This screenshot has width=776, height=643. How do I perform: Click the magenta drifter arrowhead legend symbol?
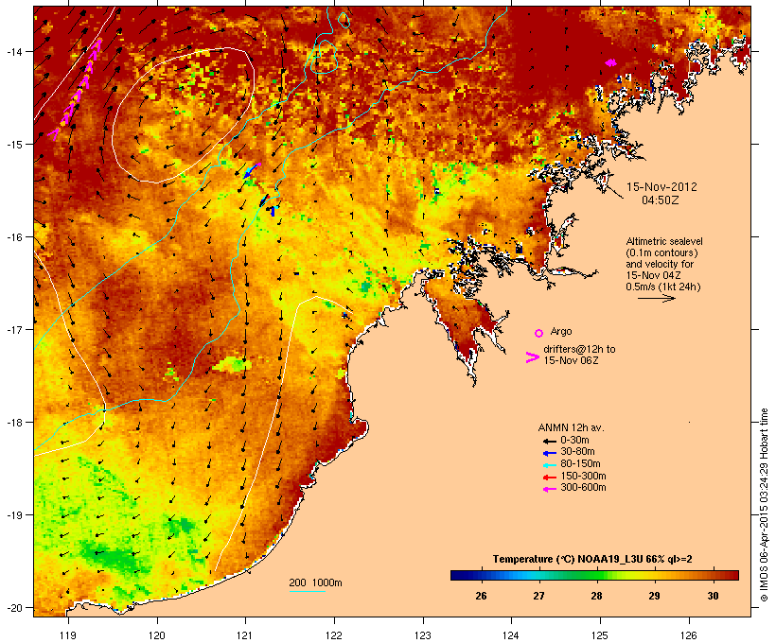[x=532, y=357]
